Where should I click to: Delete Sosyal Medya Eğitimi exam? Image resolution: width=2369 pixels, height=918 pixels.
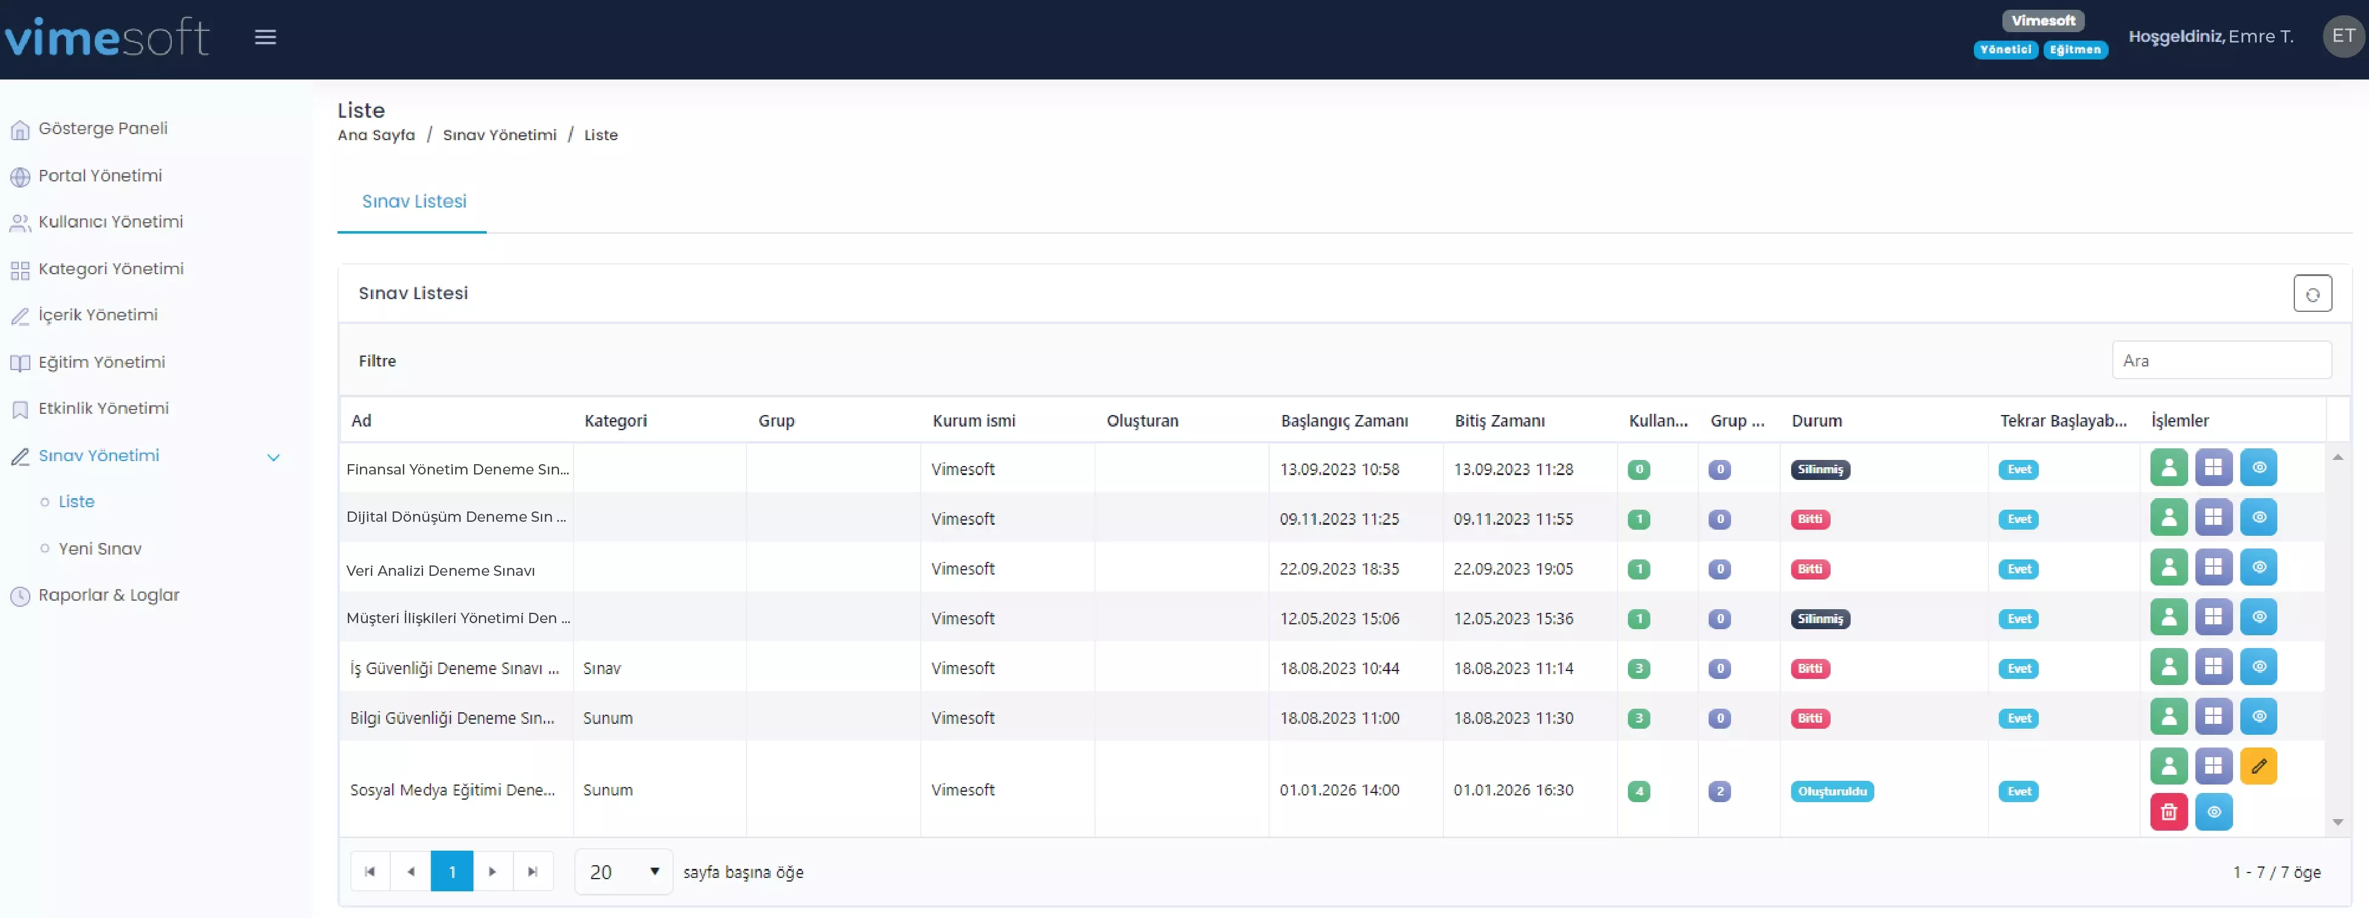(2169, 811)
